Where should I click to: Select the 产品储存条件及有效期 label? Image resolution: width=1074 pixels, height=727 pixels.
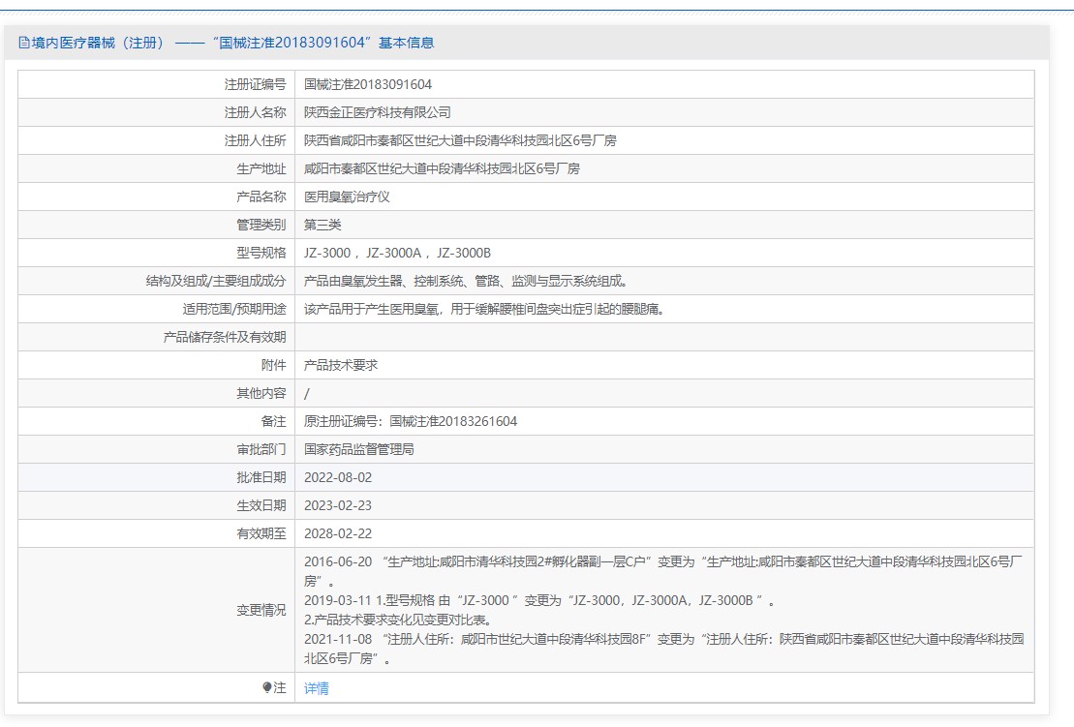[225, 337]
